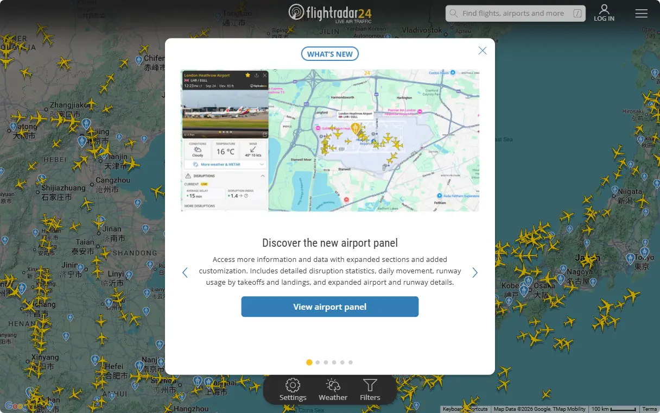This screenshot has height=413, width=660.
Task: Select the fourth carousel dot
Action: (334, 362)
